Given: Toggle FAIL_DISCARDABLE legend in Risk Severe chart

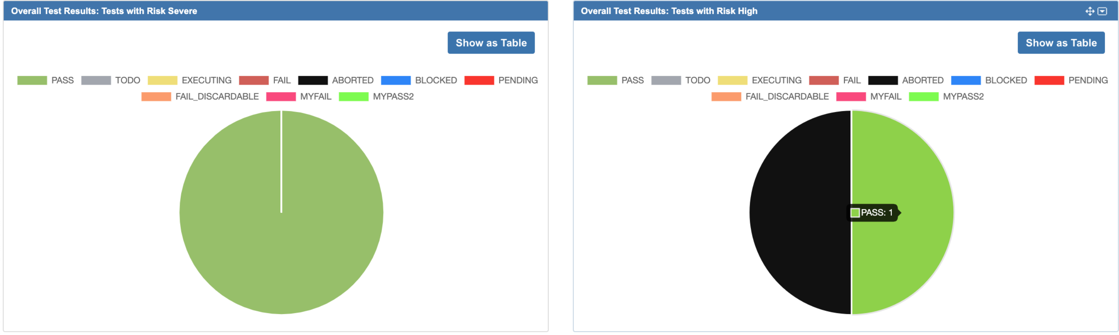Looking at the screenshot, I should point(200,96).
